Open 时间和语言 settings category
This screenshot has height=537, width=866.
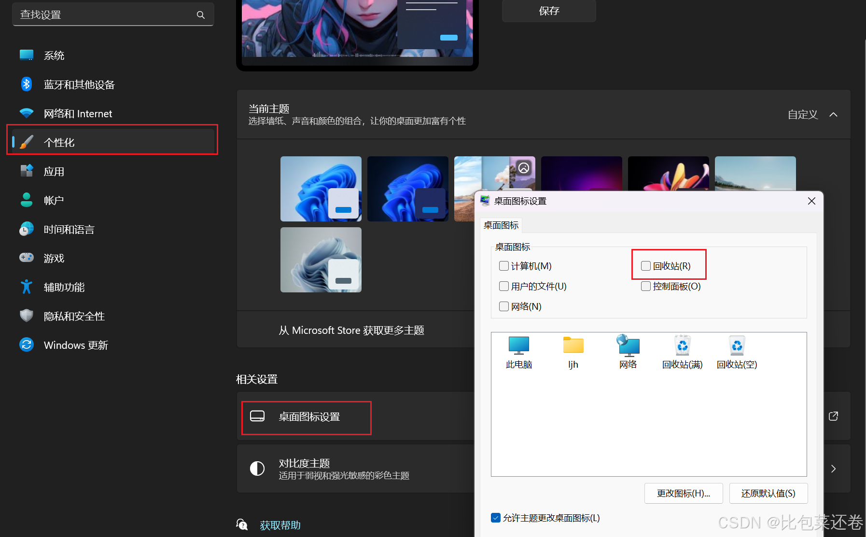113,229
